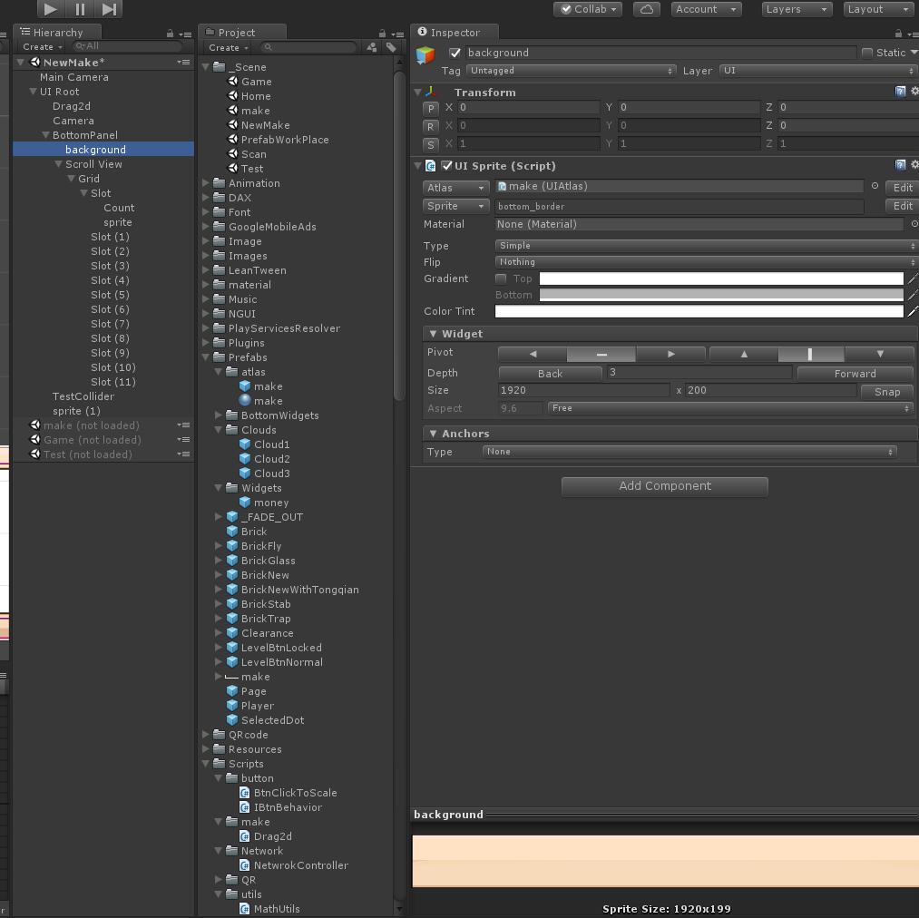Screen dimensions: 919x918
Task: Click the depth Forward button
Action: click(x=855, y=374)
